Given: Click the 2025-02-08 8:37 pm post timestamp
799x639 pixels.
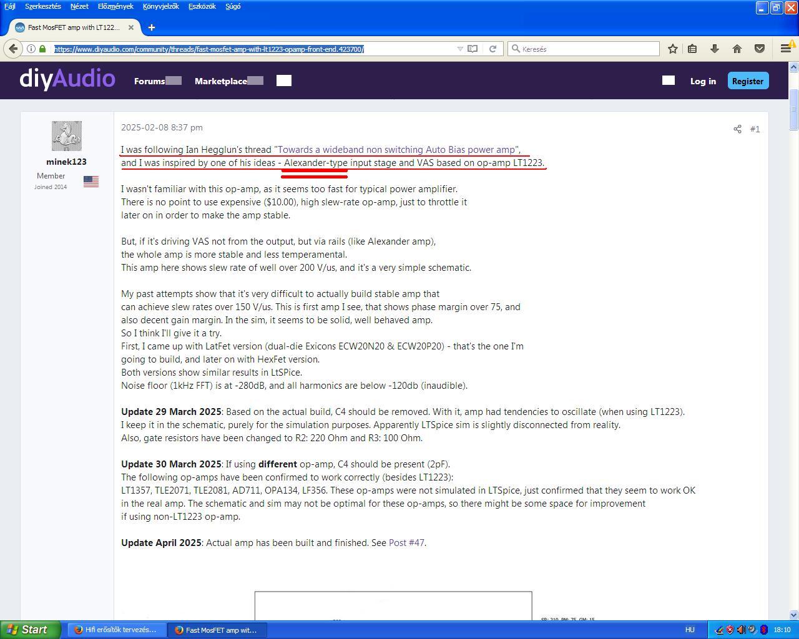Looking at the screenshot, I should tap(162, 127).
